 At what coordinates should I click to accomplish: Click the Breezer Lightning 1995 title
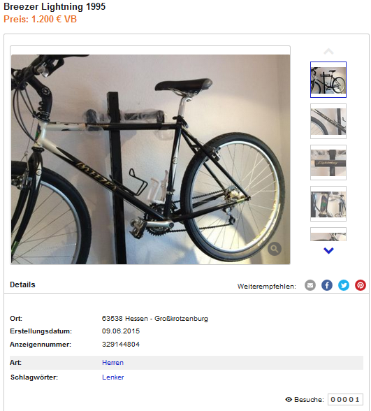[54, 6]
